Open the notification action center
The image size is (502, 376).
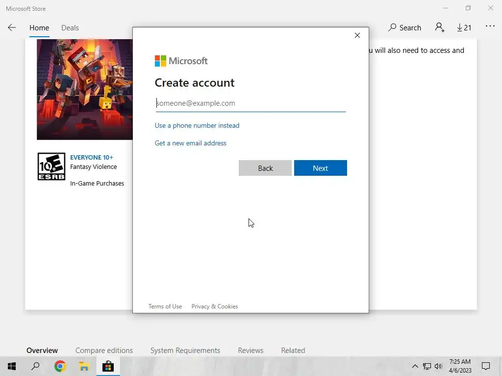(x=486, y=366)
